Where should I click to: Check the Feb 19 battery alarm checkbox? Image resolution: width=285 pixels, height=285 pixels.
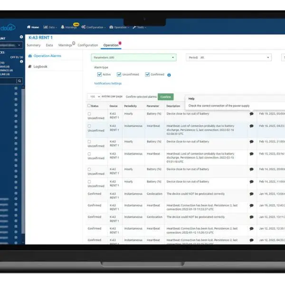click(89, 114)
